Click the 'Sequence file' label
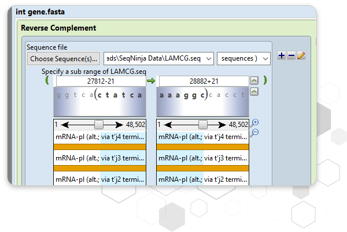 click(47, 47)
